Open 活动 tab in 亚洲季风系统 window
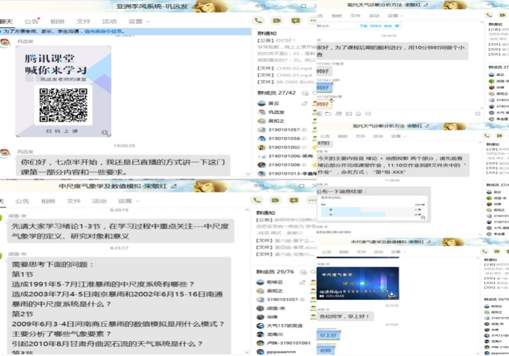The image size is (509, 356). tap(109, 21)
